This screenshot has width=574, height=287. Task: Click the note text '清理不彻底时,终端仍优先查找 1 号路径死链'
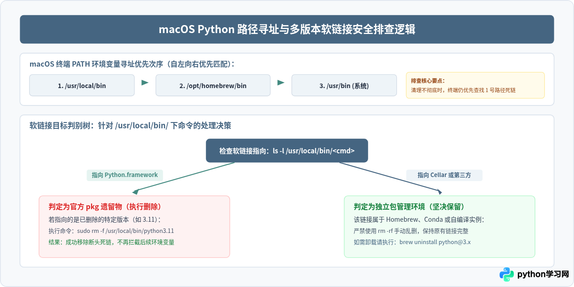point(463,90)
